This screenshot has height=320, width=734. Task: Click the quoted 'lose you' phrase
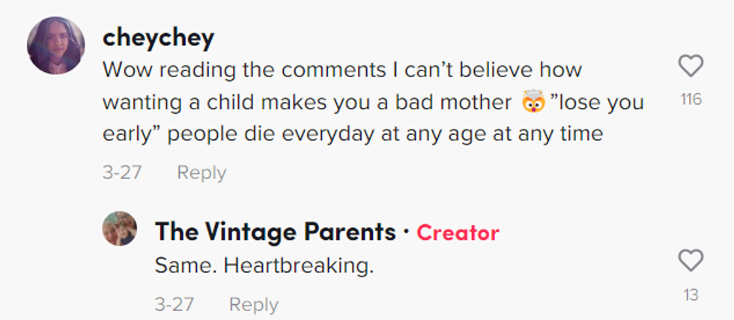pyautogui.click(x=597, y=102)
